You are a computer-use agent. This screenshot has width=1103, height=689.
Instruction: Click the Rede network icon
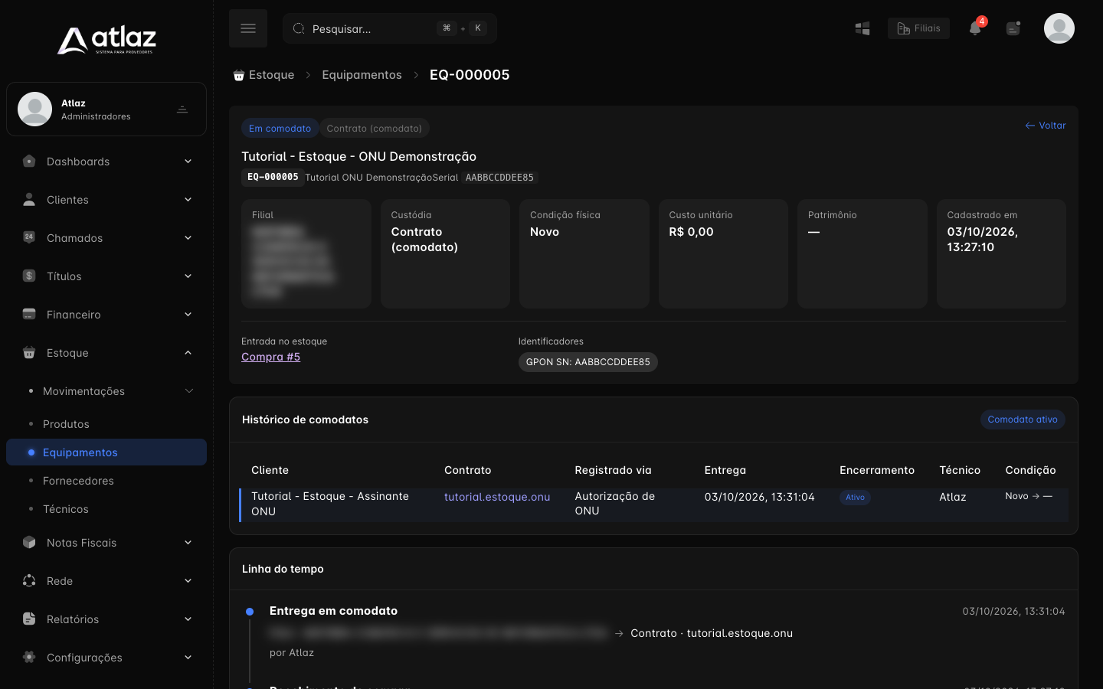click(x=29, y=580)
